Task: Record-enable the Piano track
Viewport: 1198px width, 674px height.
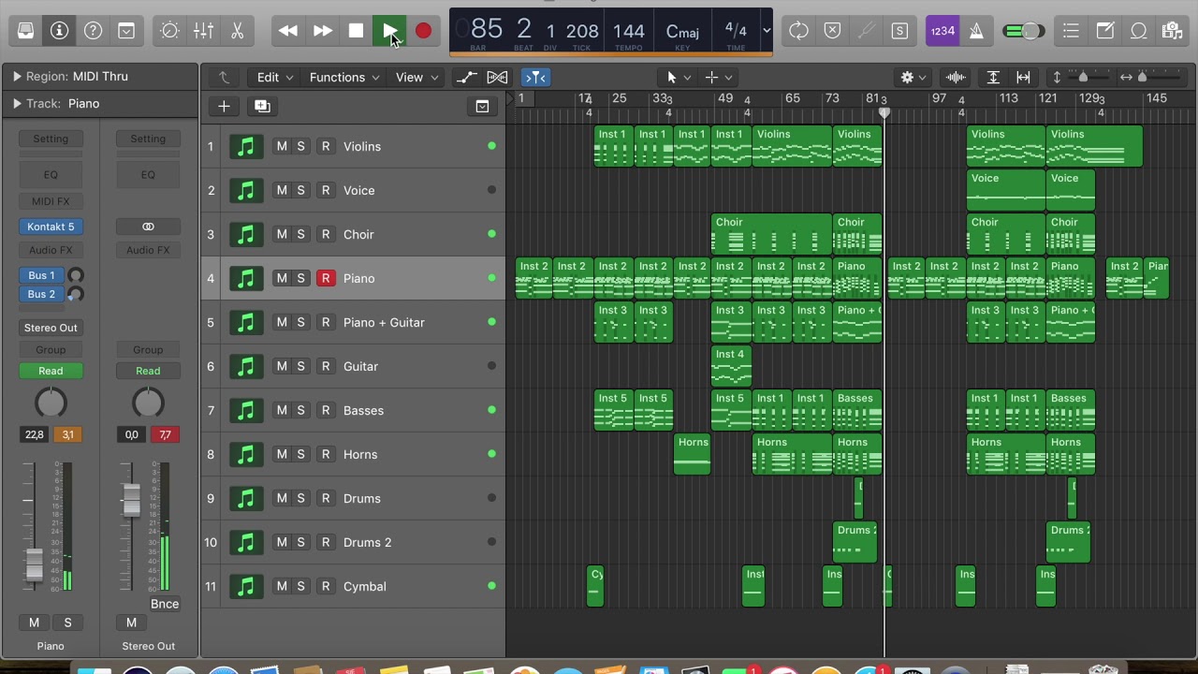Action: coord(326,278)
